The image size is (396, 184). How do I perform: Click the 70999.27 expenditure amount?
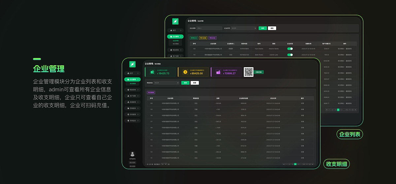tap(229, 74)
